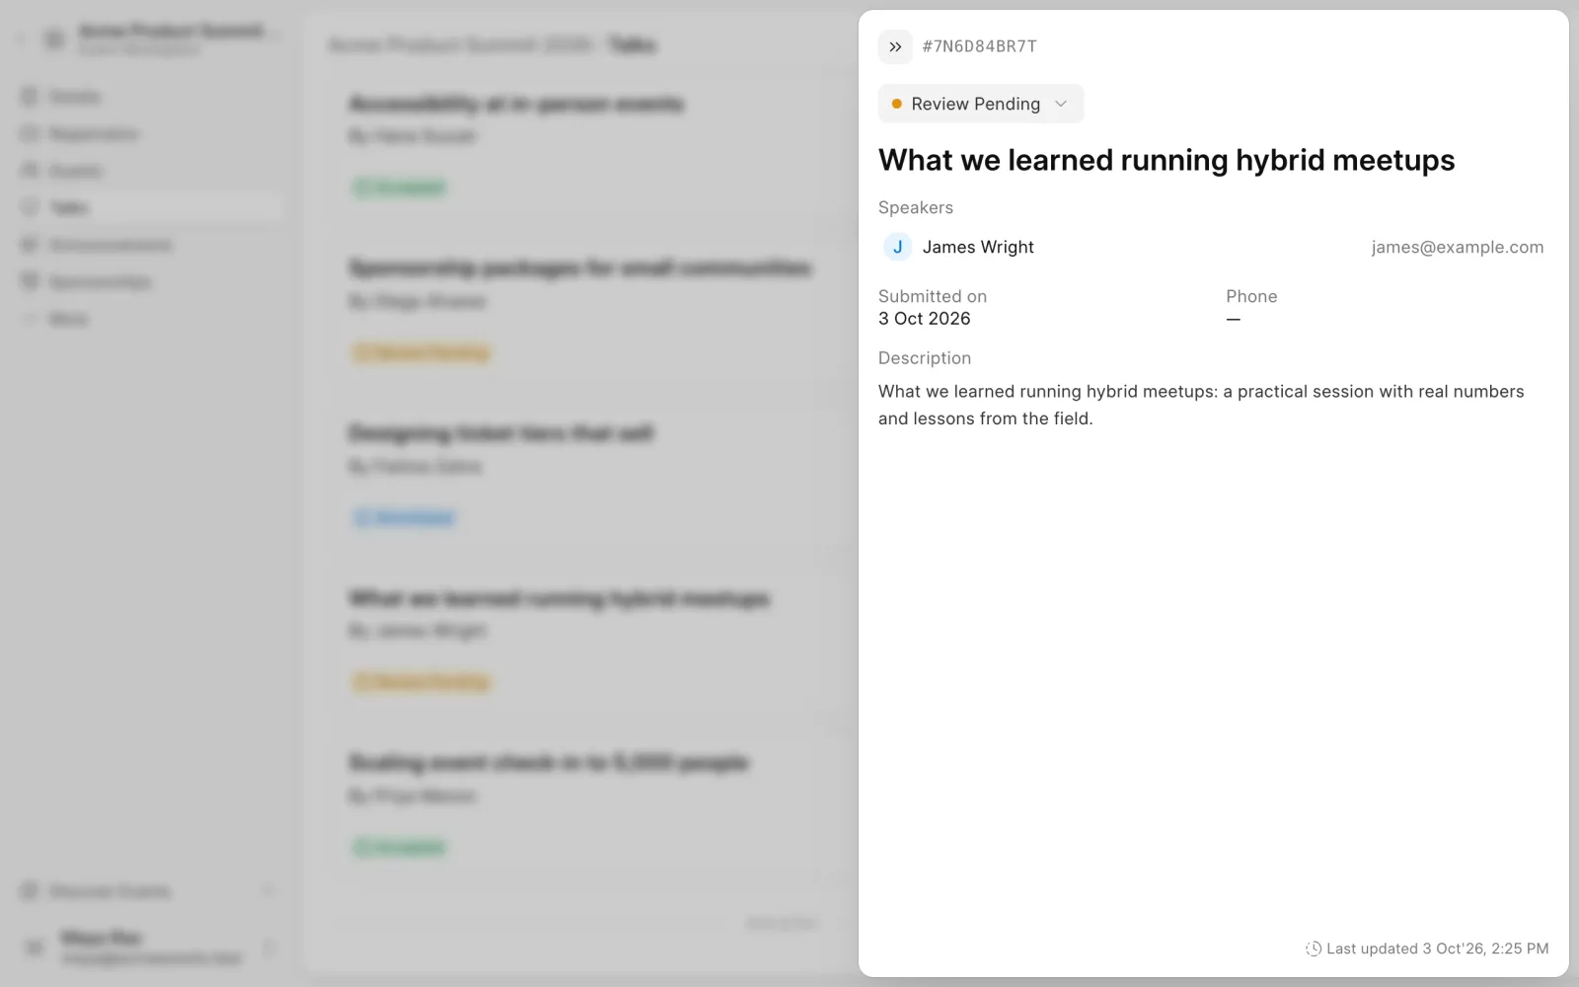Screen dimensions: 1579x987
Task: Open the Review Pending status dropdown
Action: pos(981,104)
